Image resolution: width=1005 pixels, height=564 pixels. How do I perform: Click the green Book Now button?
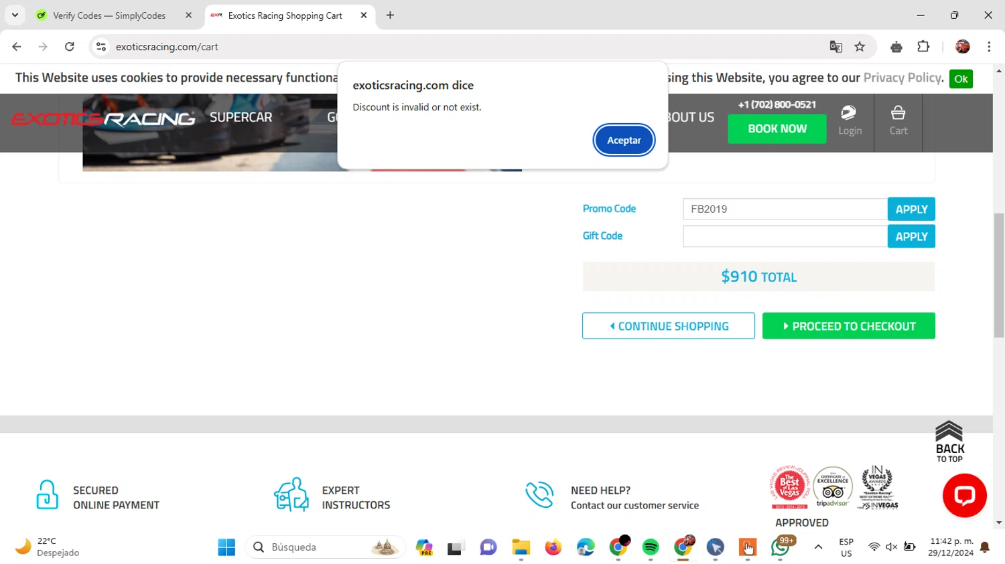[777, 128]
